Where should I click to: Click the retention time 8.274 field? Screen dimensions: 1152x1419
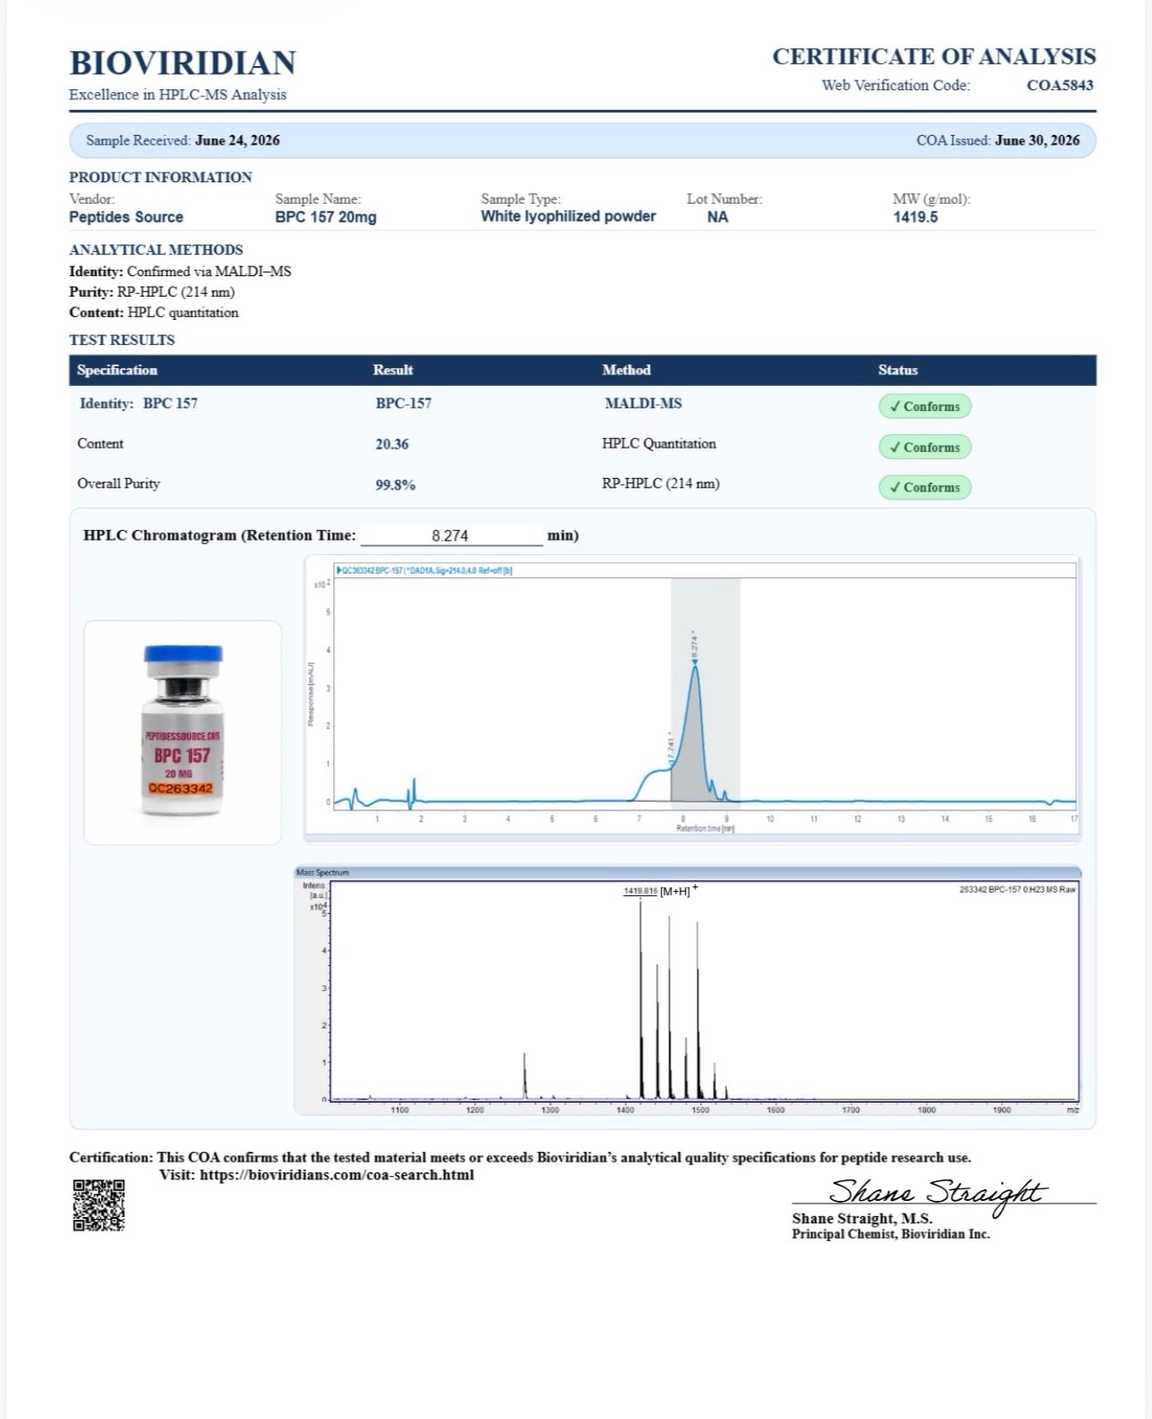tap(451, 535)
